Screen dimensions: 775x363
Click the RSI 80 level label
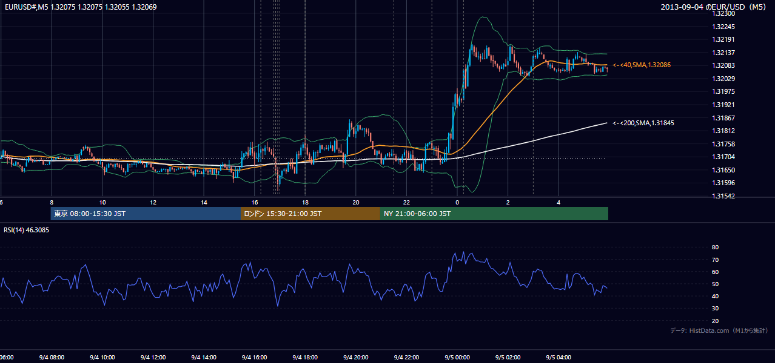pyautogui.click(x=715, y=247)
